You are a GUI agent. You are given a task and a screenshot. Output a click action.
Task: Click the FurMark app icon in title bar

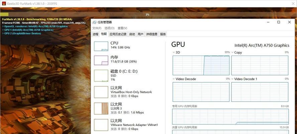click(4, 3)
